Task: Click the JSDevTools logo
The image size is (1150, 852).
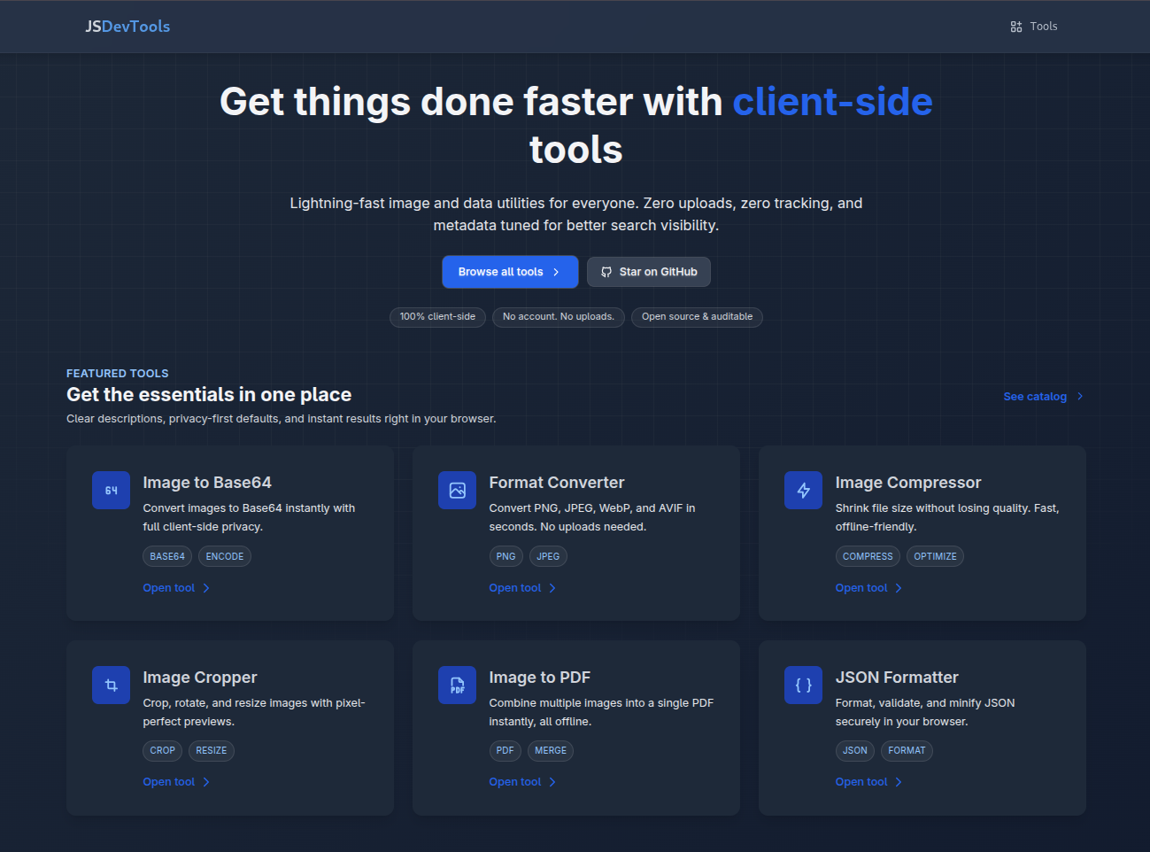Action: click(x=127, y=27)
